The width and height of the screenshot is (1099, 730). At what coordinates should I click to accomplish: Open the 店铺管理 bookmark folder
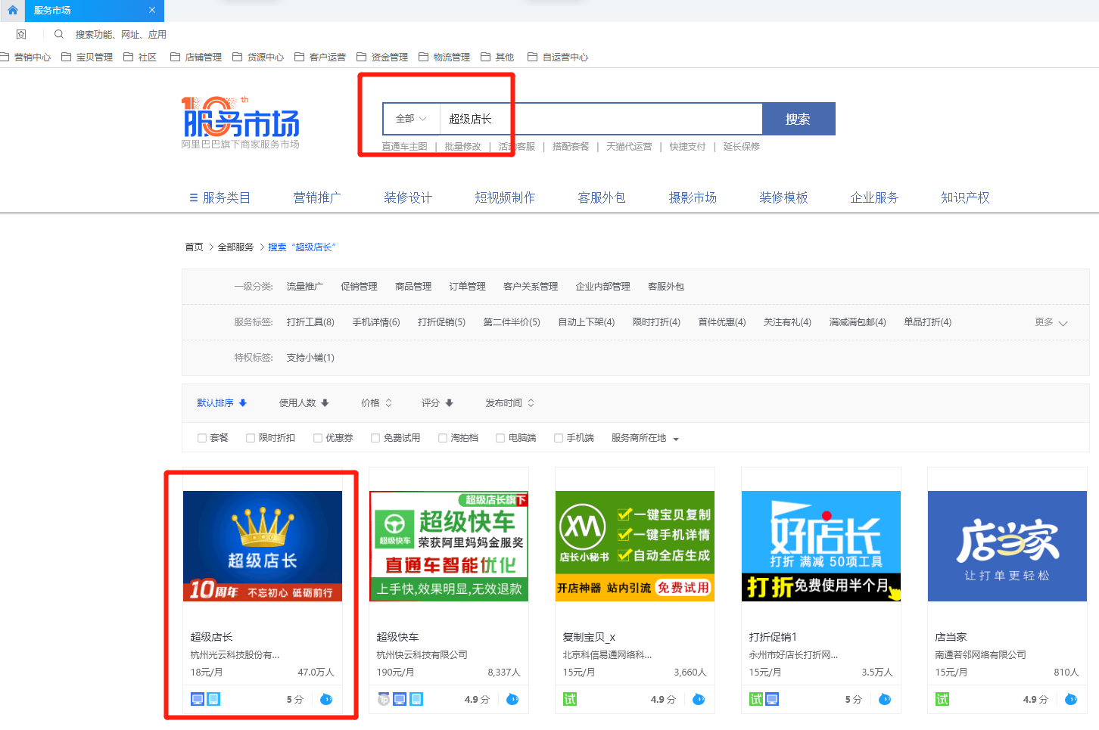[x=196, y=57]
